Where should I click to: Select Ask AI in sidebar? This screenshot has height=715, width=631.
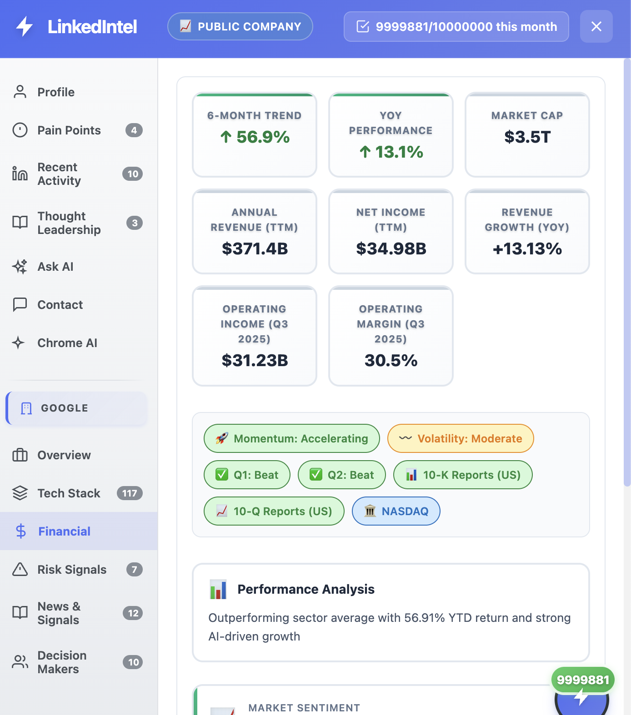coord(79,266)
